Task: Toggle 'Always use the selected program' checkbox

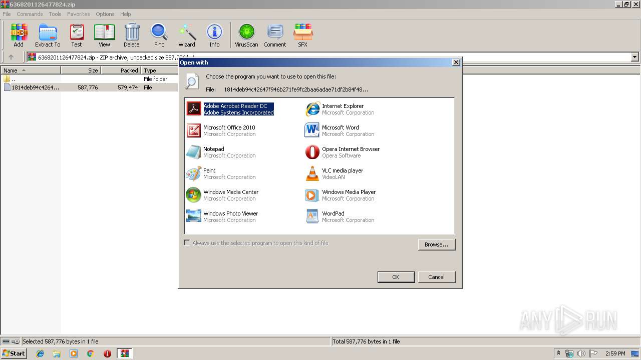Action: click(x=187, y=243)
